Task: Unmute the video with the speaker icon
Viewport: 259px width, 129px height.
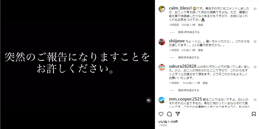Action: coord(149,100)
